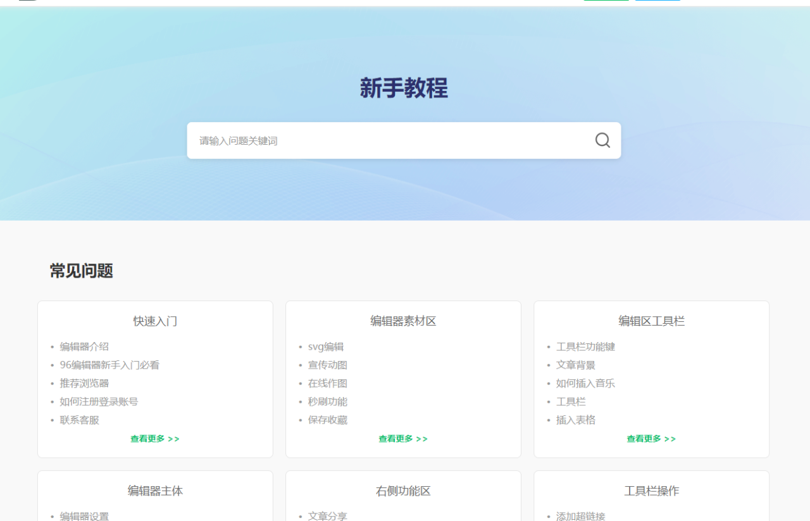Open the 编辑器介绍 article
Viewport: 810px width, 521px height.
pos(84,346)
